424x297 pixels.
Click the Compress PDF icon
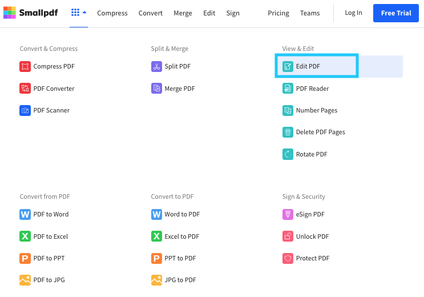(x=25, y=67)
